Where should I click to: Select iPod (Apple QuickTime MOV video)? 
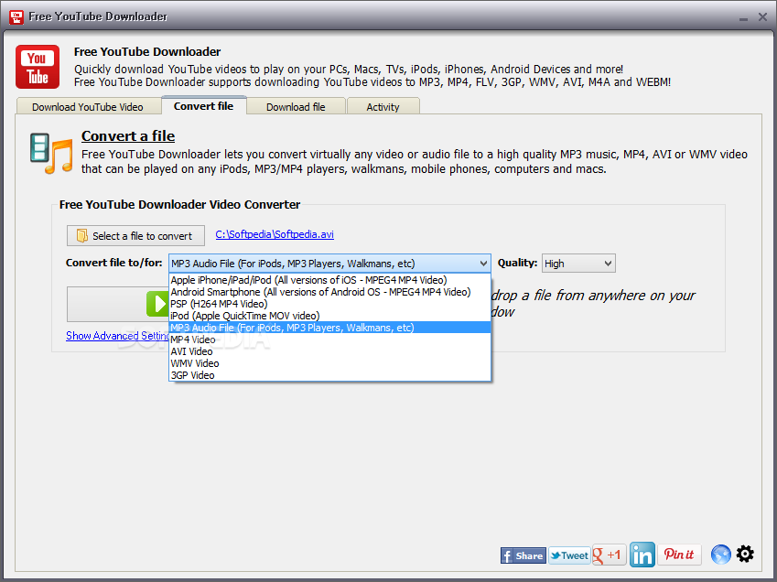pos(329,316)
